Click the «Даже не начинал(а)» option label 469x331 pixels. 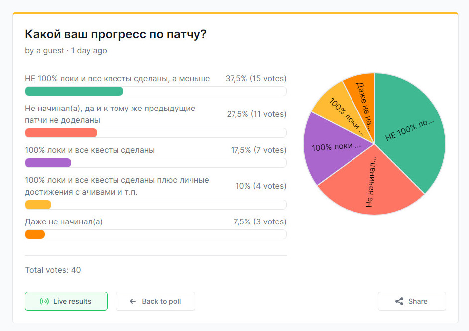[64, 222]
